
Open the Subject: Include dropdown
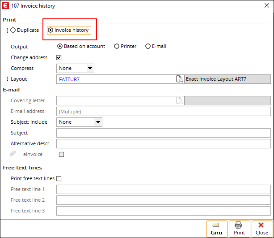pos(98,122)
